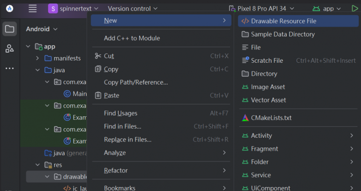Click the Android Studio logo icon
Image resolution: width=361 pixels, height=191 pixels.
(10, 8)
